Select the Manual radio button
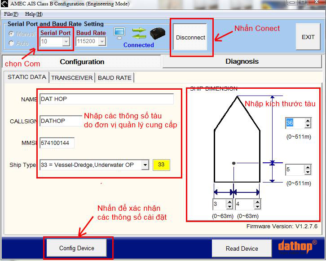This screenshot has width=326, height=261. pos(11,34)
